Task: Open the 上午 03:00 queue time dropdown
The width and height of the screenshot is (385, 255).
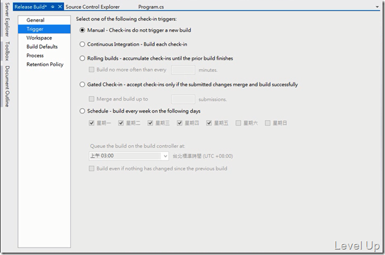Action: pos(129,156)
